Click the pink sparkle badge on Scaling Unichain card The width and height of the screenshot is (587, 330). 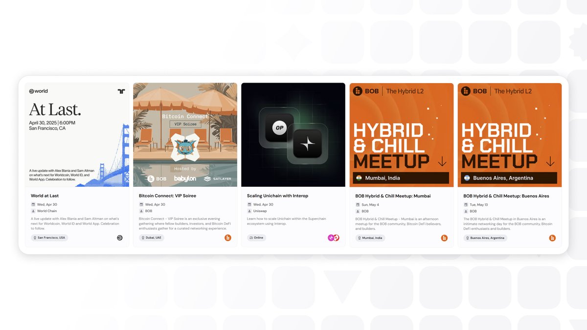coord(331,238)
